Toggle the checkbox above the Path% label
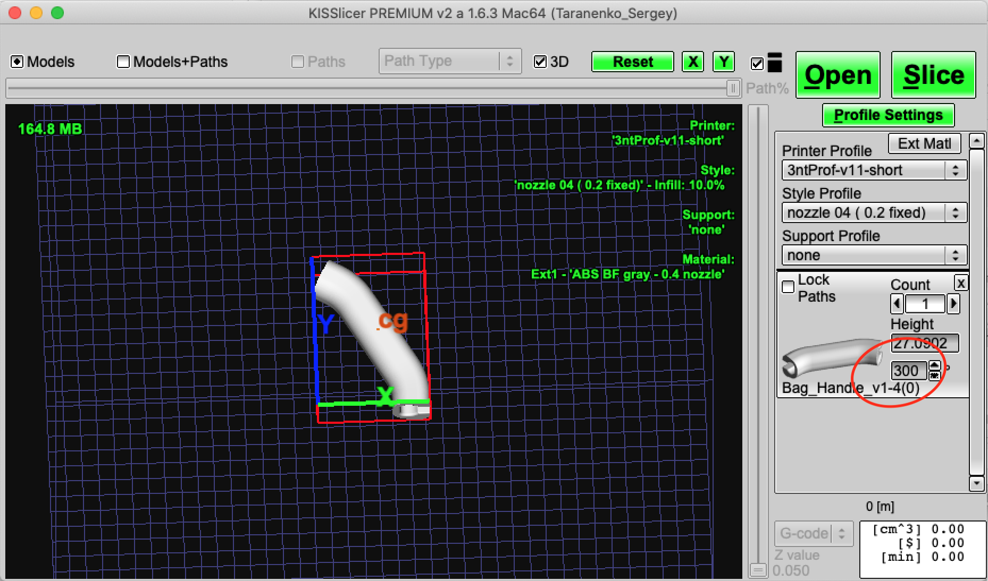Viewport: 988px width, 581px height. click(x=757, y=64)
